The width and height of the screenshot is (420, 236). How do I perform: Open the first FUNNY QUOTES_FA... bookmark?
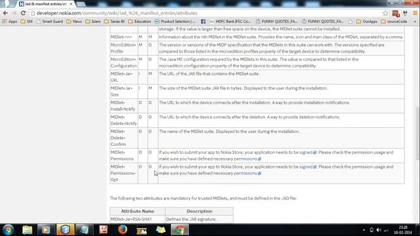click(276, 22)
